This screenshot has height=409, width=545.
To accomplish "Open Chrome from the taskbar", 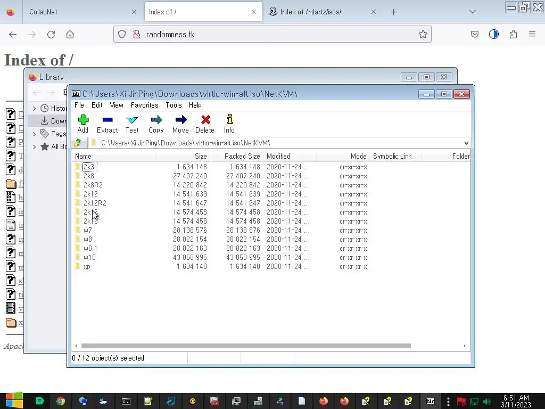I will point(61,402).
